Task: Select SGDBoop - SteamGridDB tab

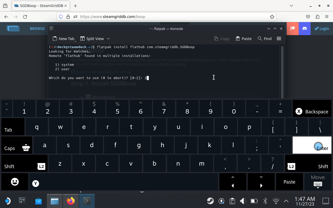Action: 41,6
